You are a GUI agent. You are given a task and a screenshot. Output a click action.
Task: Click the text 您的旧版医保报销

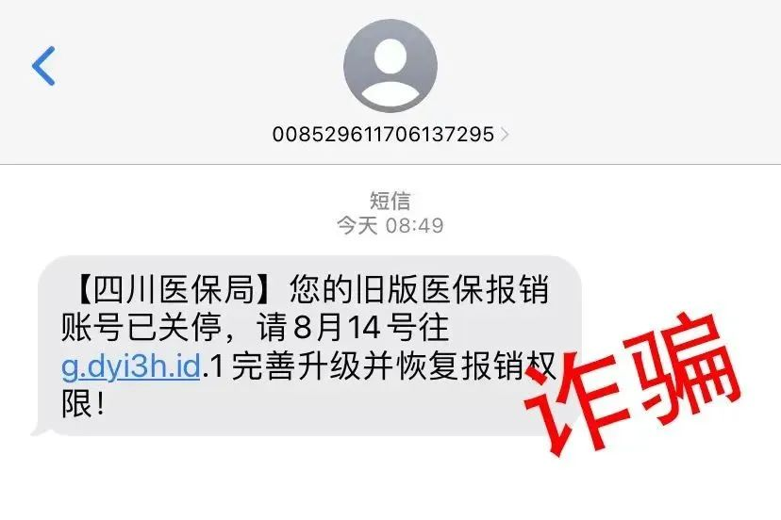click(420, 289)
